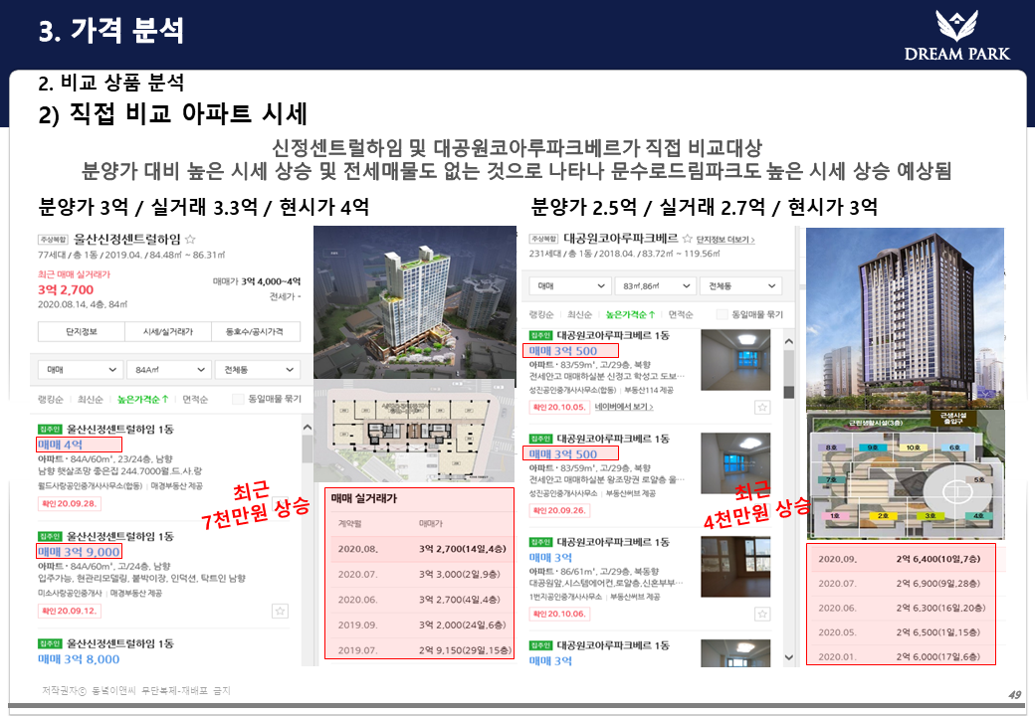The height and width of the screenshot is (716, 1035).
Task: Click the 울산신정센트럴하임 building rendering image
Action: [415, 302]
